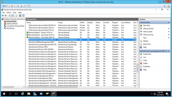Click the blue Help toolbar icon
The width and height of the screenshot is (172, 97).
(x=20, y=16)
